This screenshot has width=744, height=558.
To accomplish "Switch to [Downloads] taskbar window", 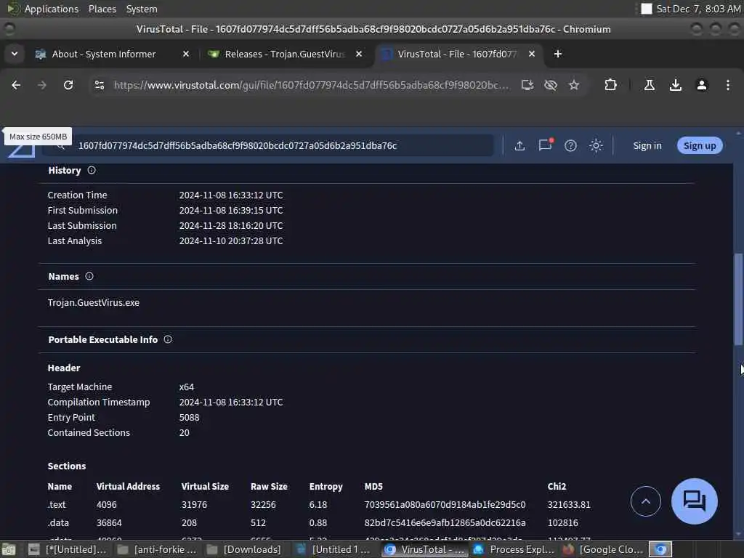I will [244, 549].
